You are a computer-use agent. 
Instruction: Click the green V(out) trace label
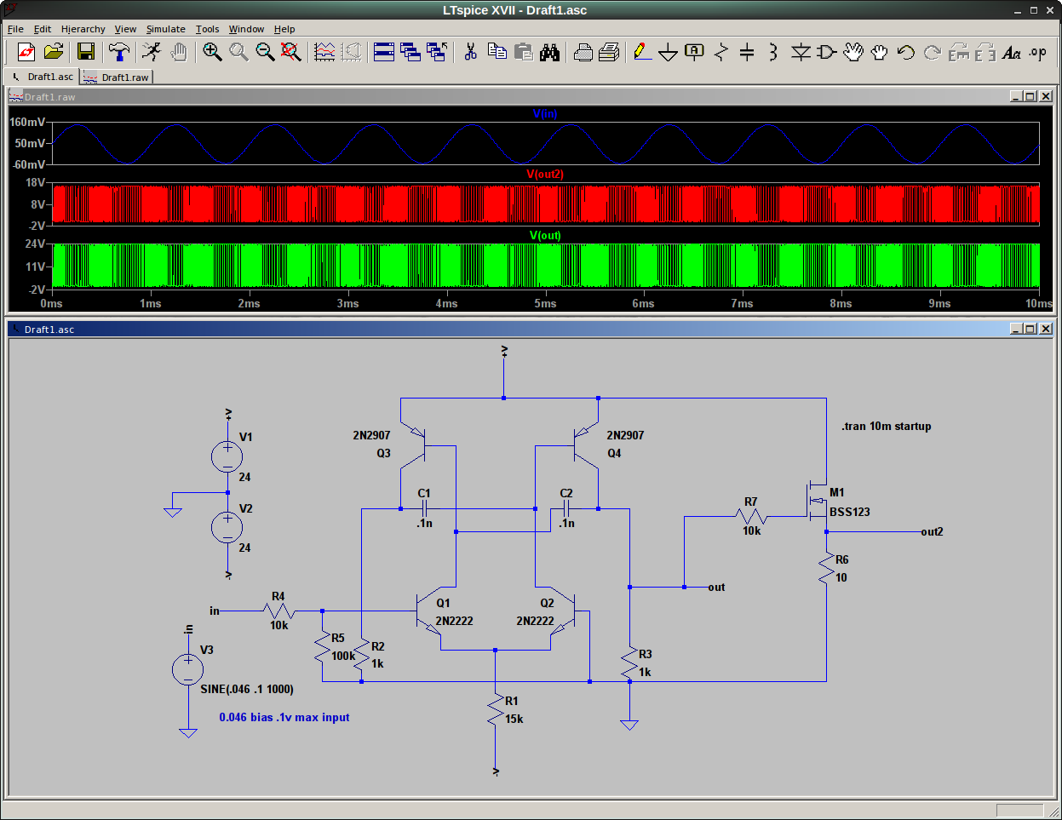click(545, 235)
